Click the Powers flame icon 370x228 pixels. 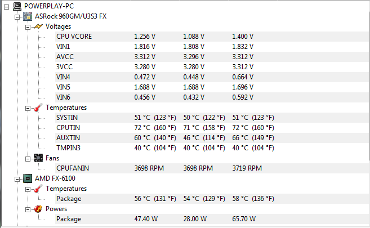[38, 209]
